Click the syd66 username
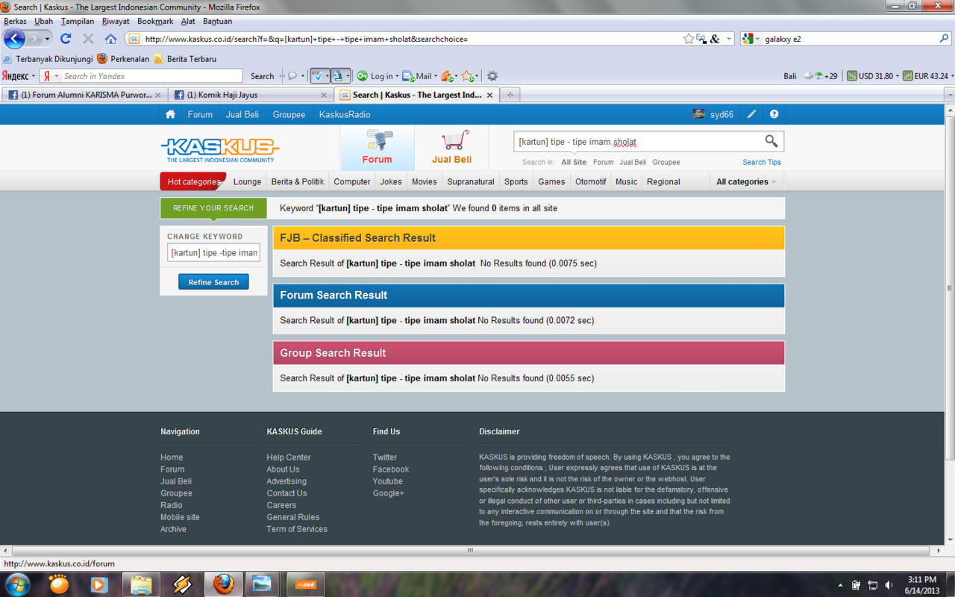The image size is (955, 597). 721,114
